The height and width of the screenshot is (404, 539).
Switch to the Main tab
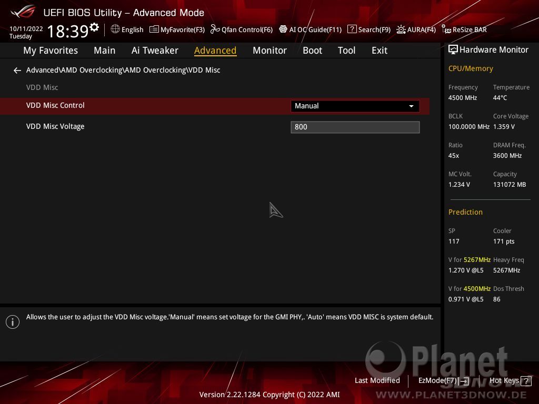[105, 50]
